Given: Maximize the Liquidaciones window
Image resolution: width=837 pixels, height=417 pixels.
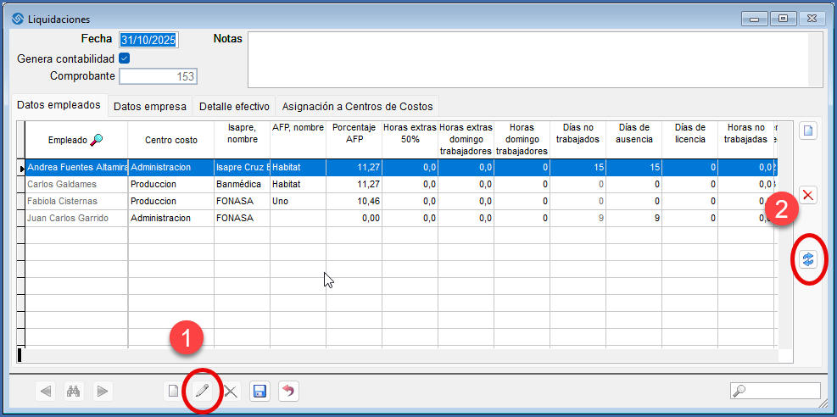Looking at the screenshot, I should pos(783,18).
